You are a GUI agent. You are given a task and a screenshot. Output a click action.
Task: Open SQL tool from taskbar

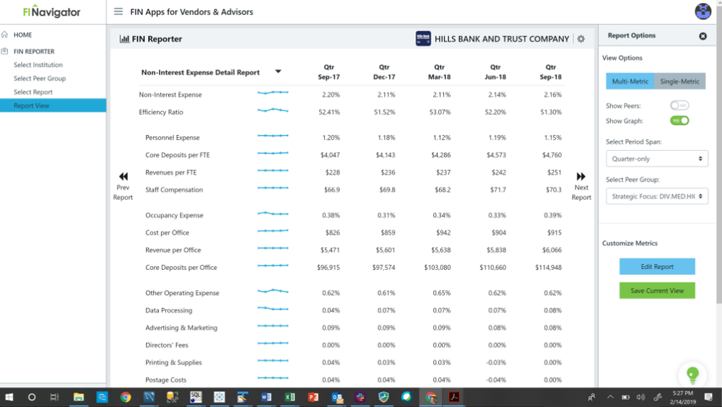coord(196,397)
